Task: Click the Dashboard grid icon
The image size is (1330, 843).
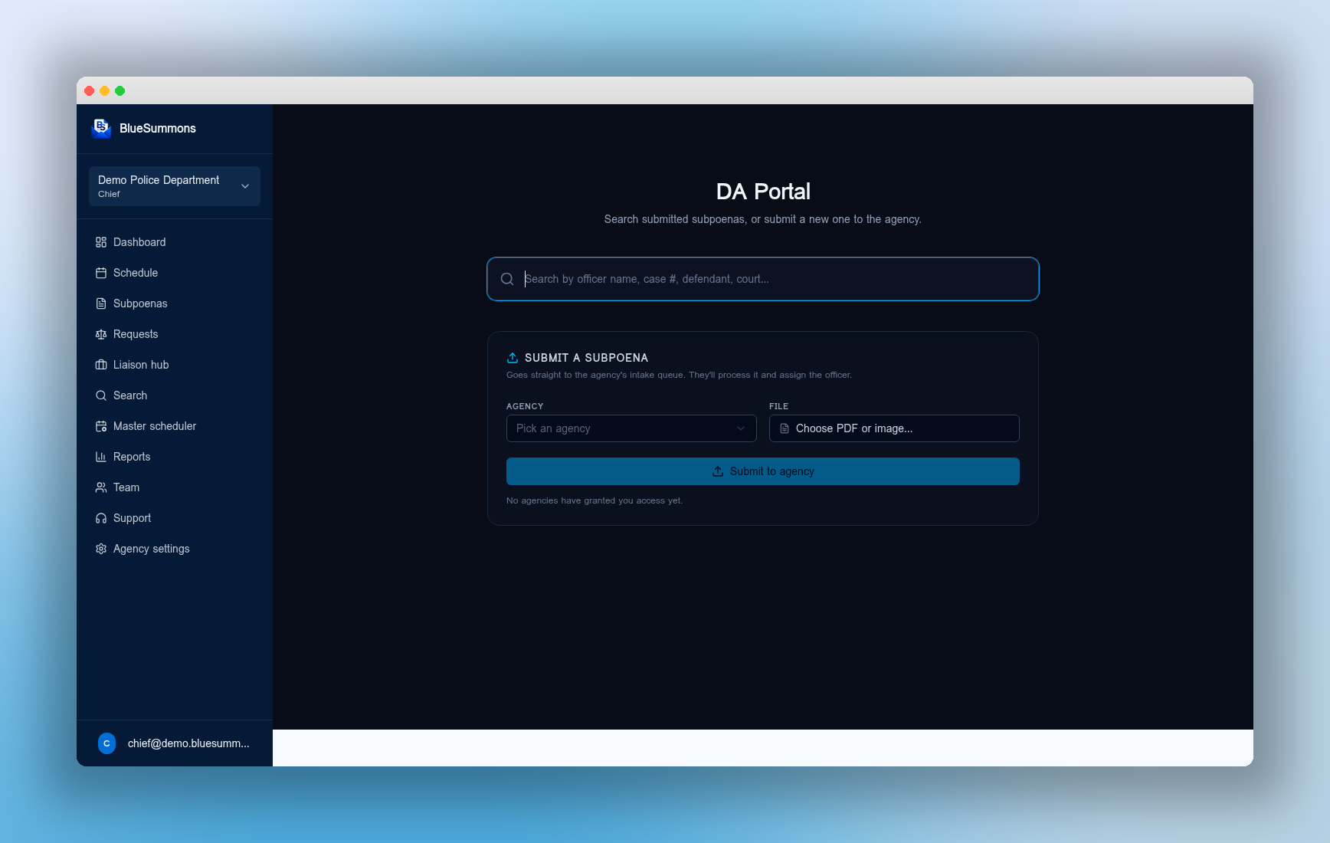Action: pyautogui.click(x=101, y=242)
